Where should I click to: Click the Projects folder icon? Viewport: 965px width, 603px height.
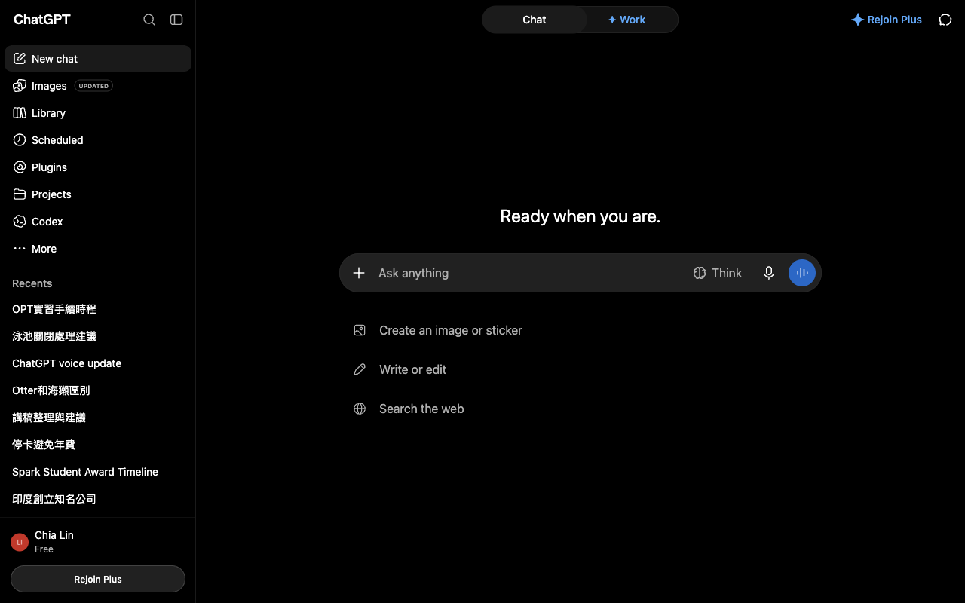coord(20,194)
